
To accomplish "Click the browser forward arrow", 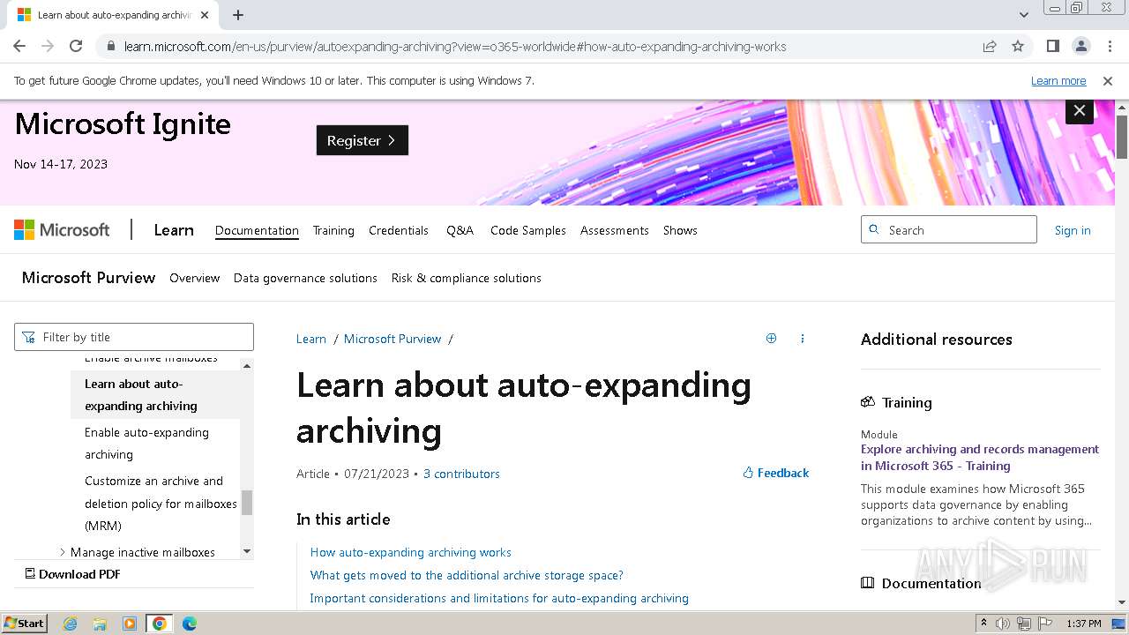I will pos(48,46).
